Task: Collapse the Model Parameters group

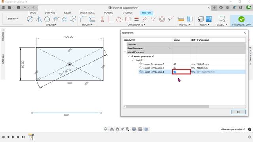Action: pos(125,52)
